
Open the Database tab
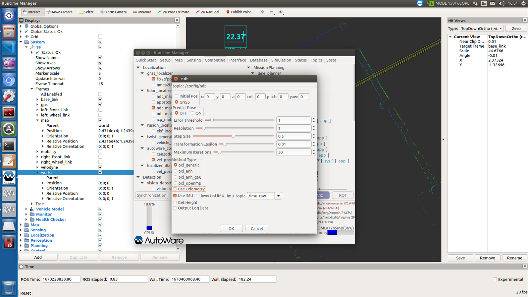259,60
